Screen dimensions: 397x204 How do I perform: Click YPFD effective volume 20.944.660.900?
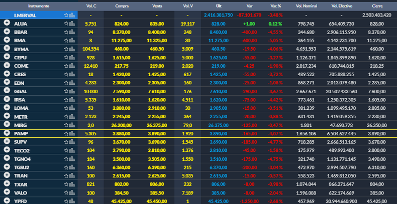pyautogui.click(x=341, y=201)
